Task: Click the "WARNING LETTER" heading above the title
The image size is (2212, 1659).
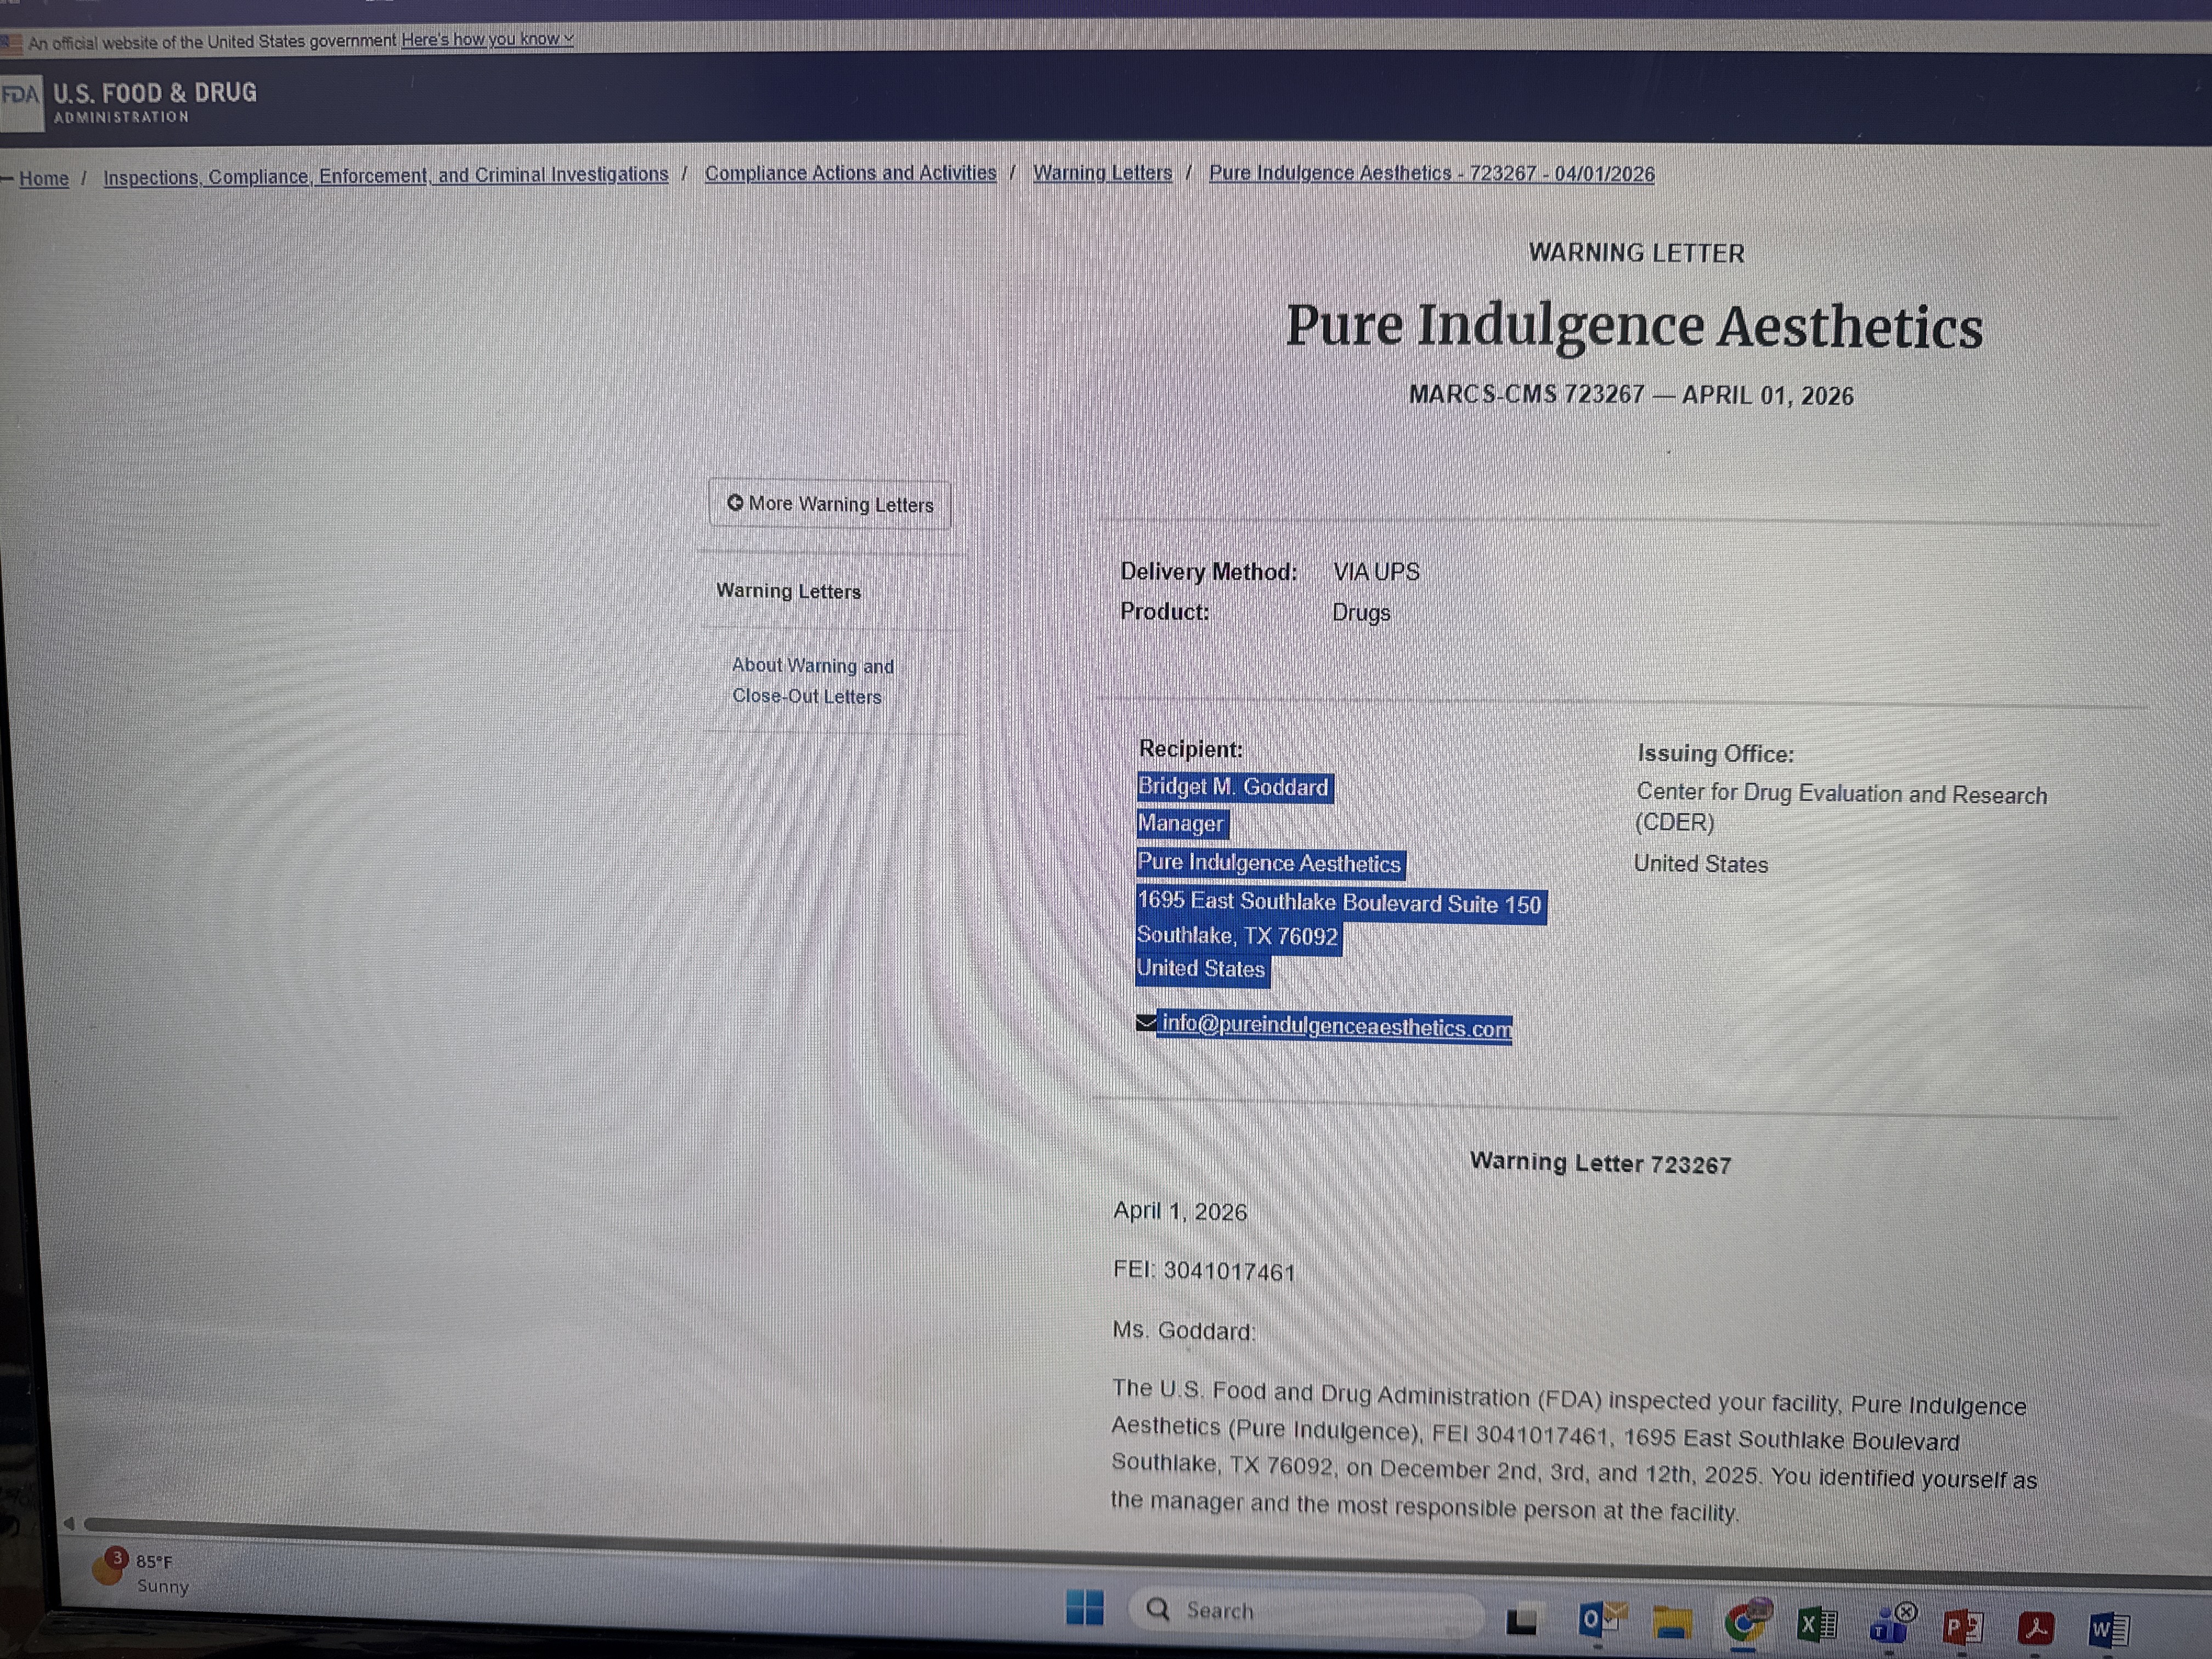Action: click(x=1636, y=253)
